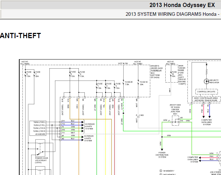Click the E11 connector pin label
The image size is (221, 175).
63,121
